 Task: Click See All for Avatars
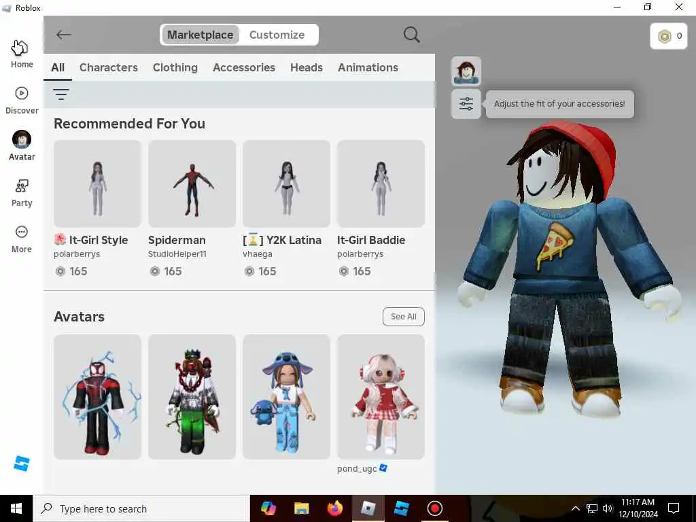point(404,317)
